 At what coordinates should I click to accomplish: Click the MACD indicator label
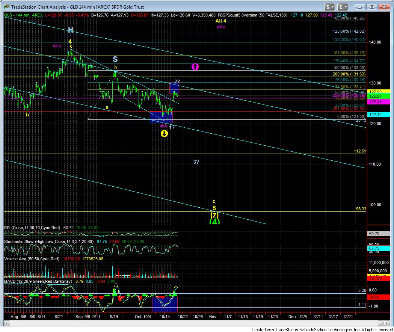pyautogui.click(x=38, y=281)
